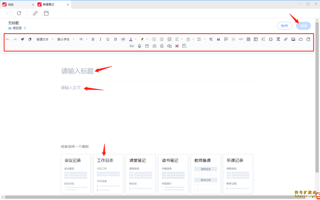Click the notebook icon at toolbar end

(308, 39)
